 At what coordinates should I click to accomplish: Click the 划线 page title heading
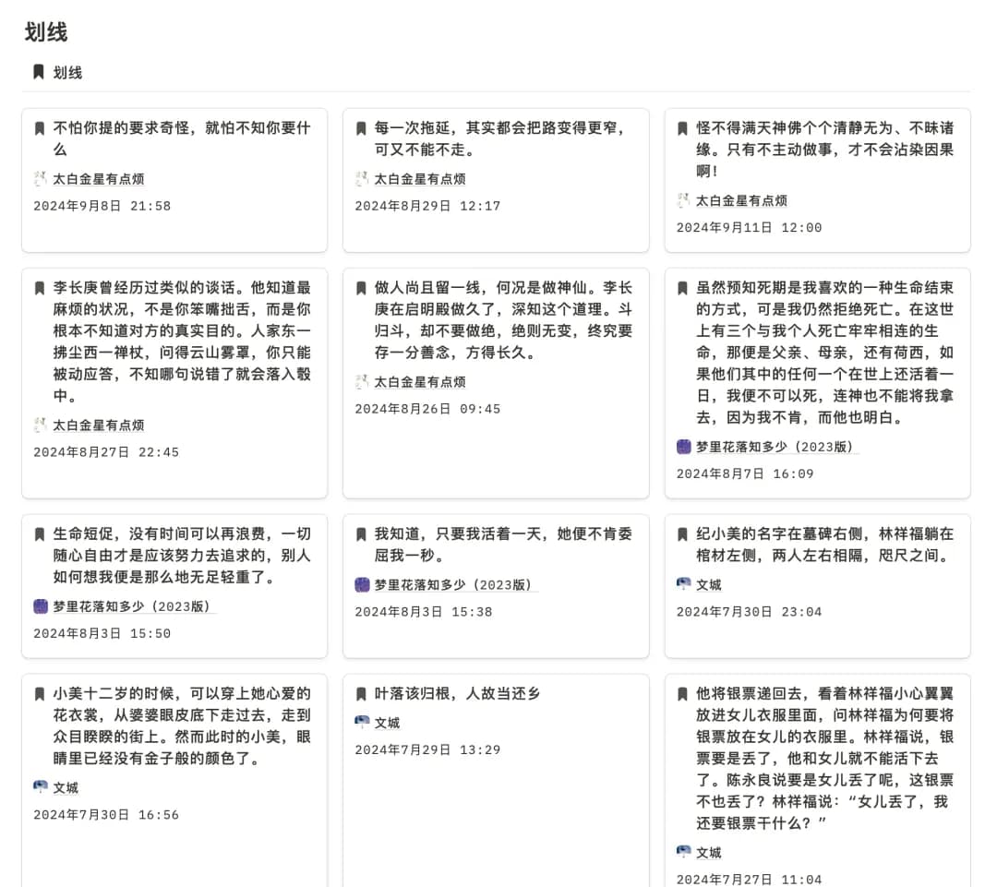(46, 31)
